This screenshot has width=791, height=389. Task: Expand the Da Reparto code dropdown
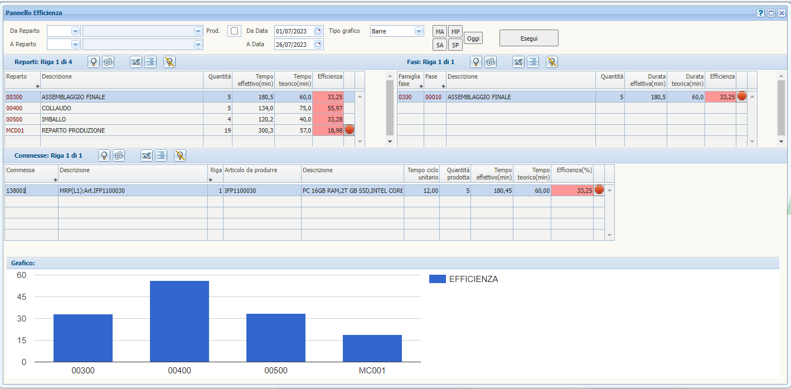75,31
